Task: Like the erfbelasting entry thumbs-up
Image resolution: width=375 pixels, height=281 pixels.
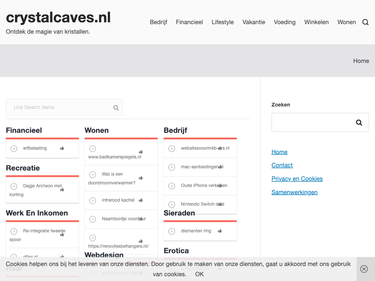Action: point(62,148)
